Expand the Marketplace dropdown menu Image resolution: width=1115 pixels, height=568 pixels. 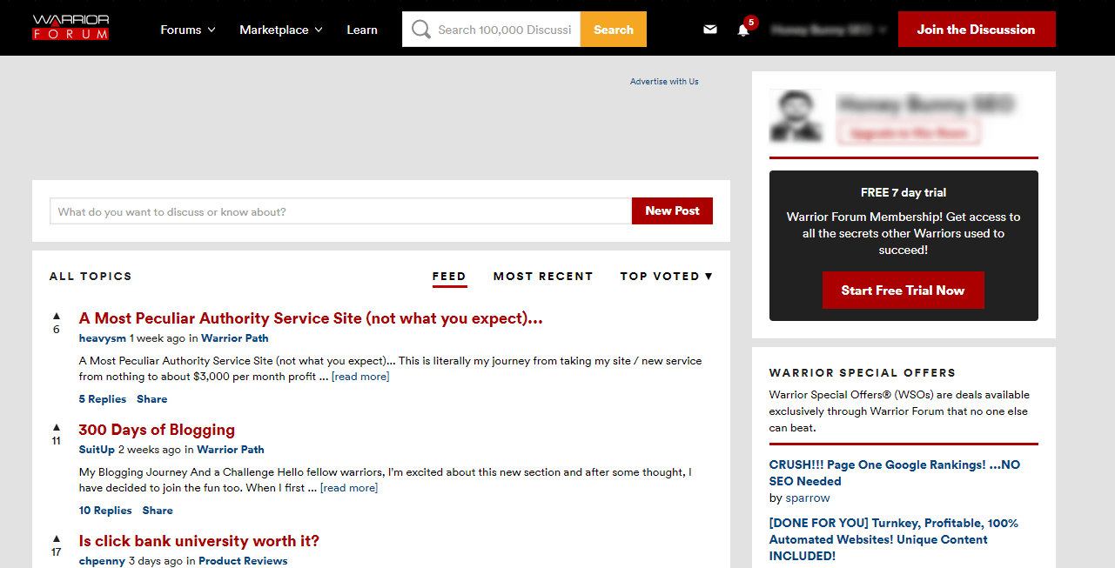pyautogui.click(x=280, y=30)
